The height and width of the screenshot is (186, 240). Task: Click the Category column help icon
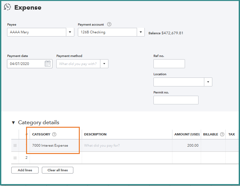54,134
